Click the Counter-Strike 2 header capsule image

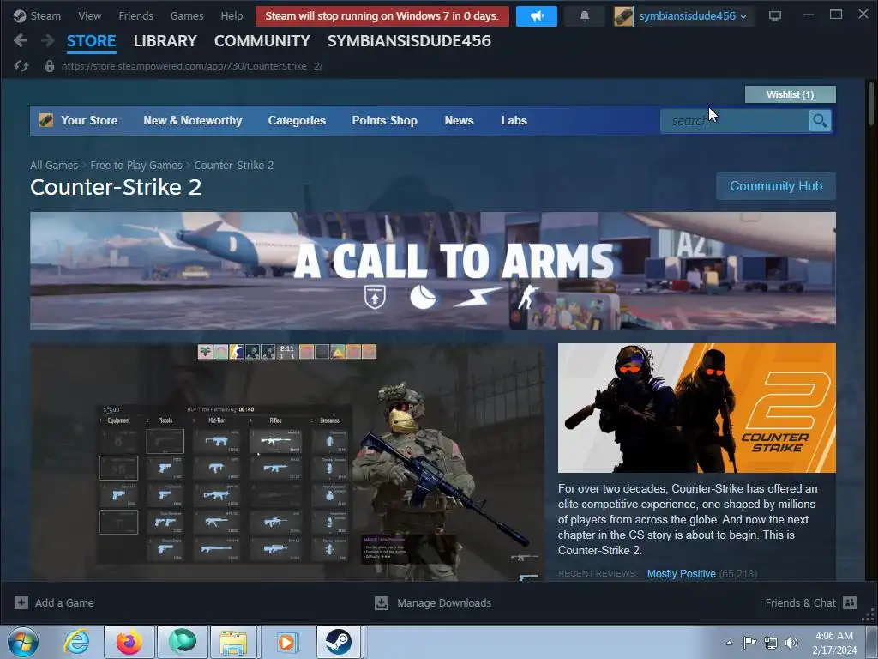coord(696,408)
